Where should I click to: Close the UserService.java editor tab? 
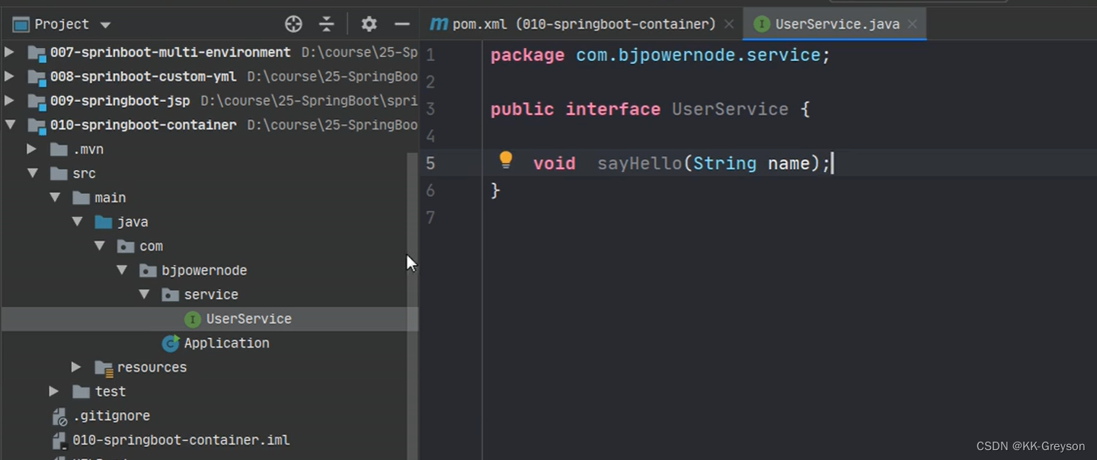[913, 24]
